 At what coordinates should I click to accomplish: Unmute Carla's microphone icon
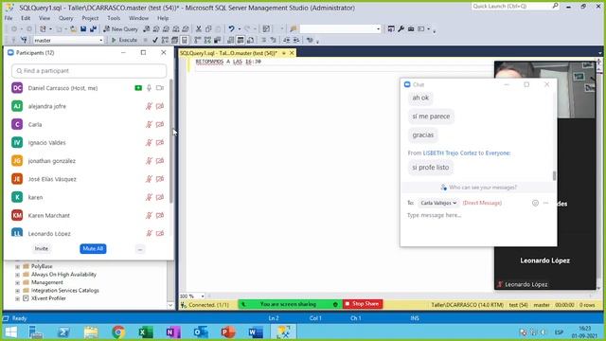pyautogui.click(x=149, y=124)
